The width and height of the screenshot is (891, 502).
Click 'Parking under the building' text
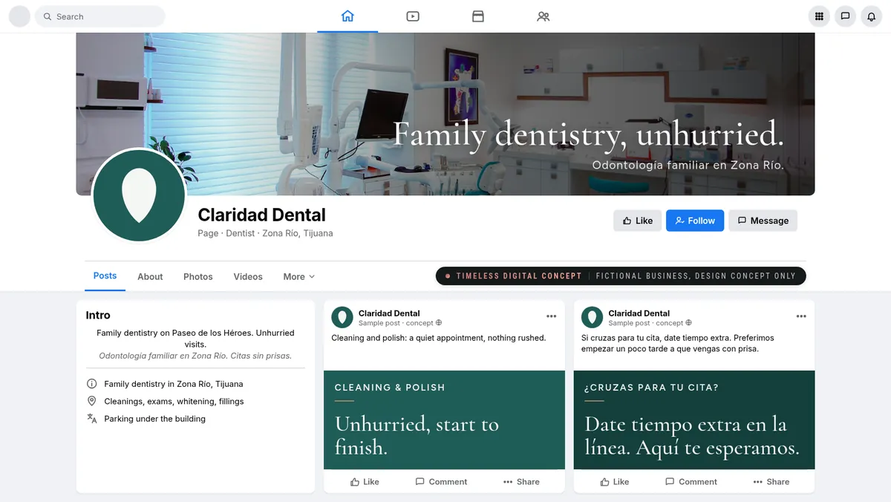pyautogui.click(x=154, y=419)
